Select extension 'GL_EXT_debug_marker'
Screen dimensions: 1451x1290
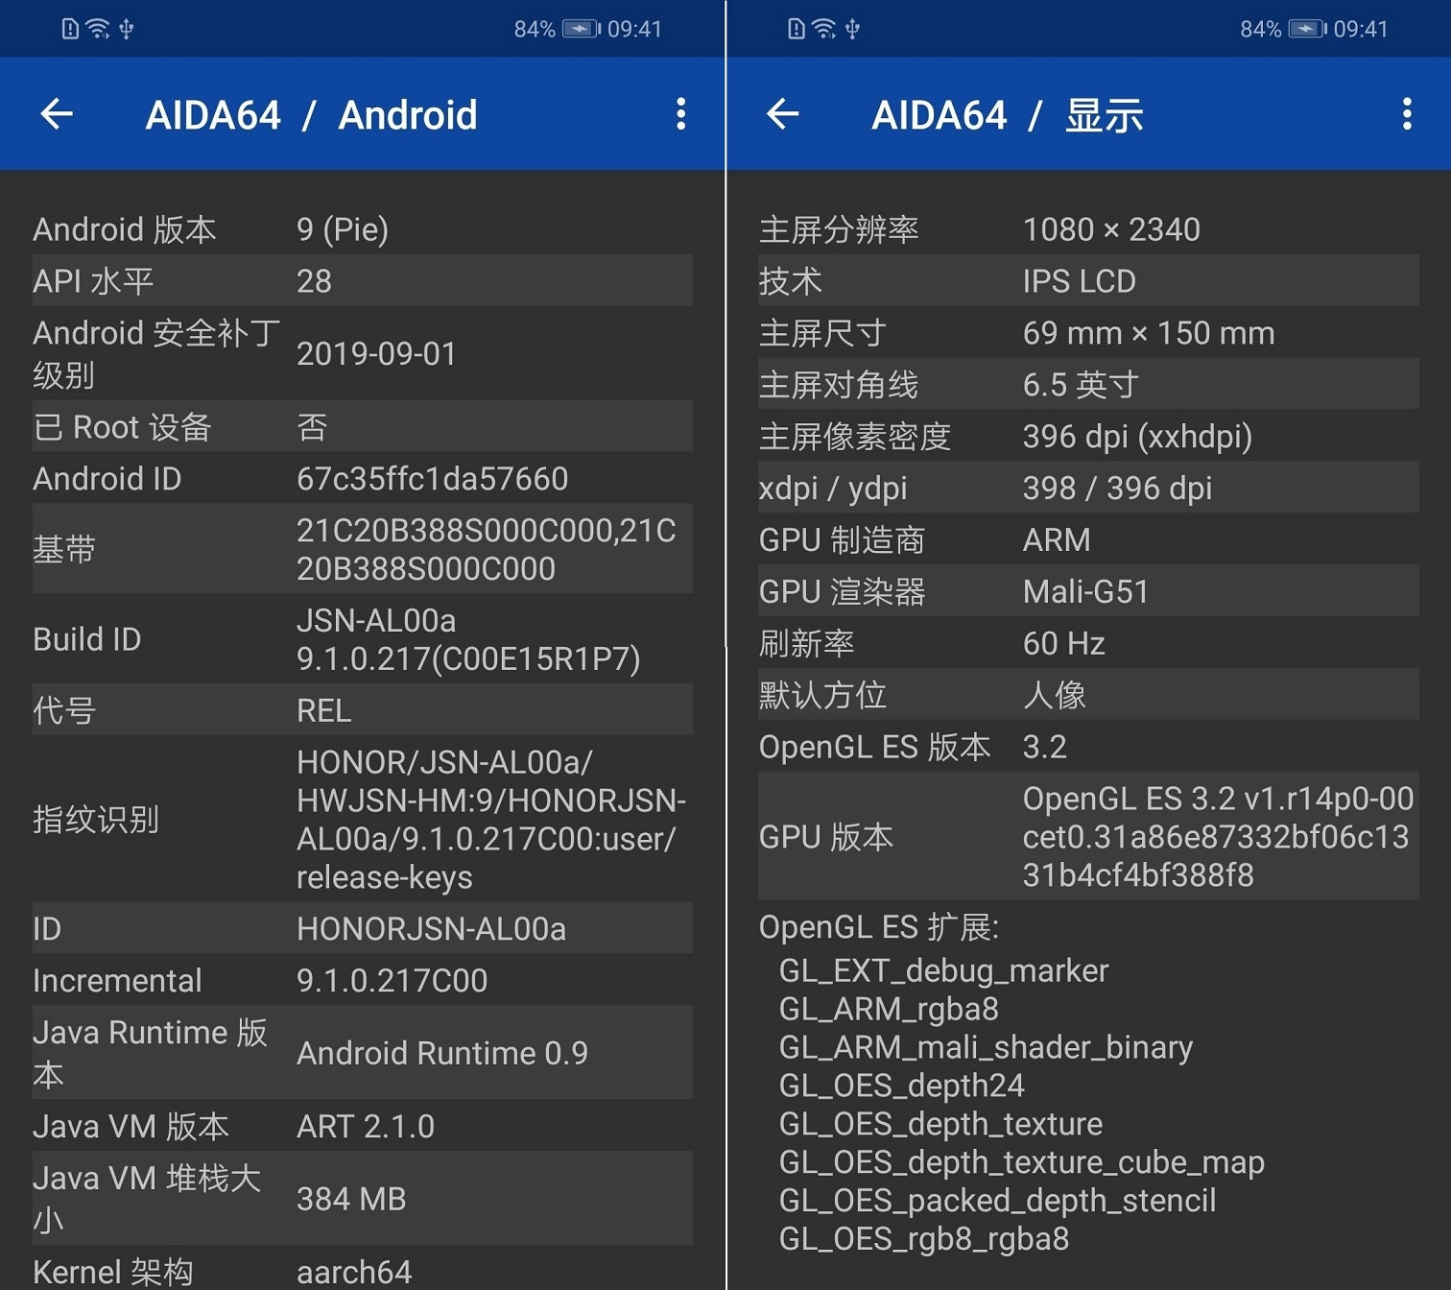(943, 971)
